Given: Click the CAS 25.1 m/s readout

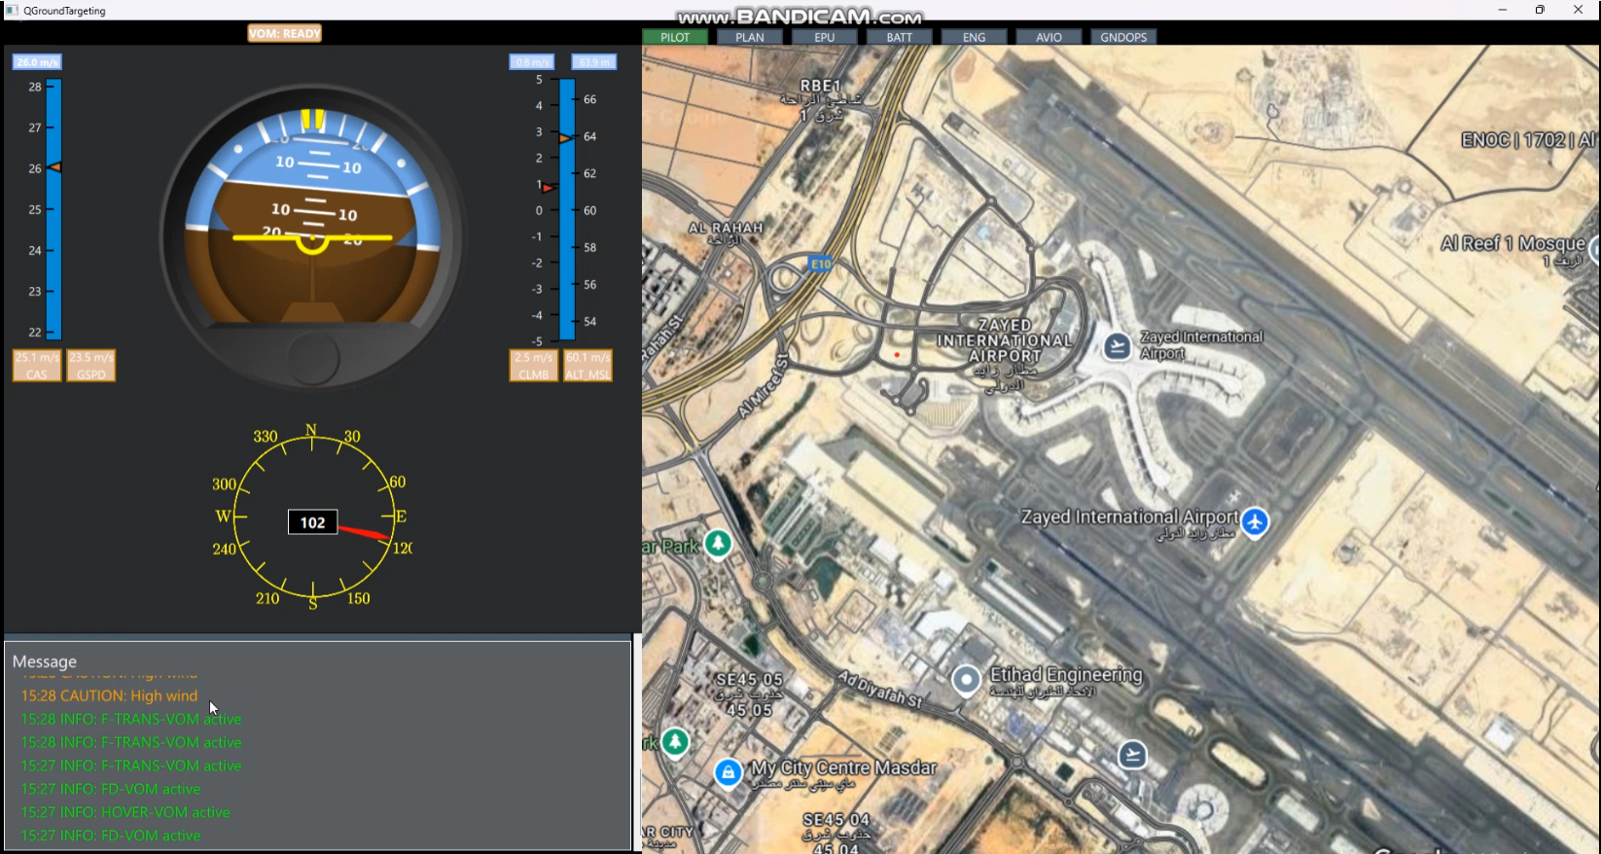Looking at the screenshot, I should point(37,366).
